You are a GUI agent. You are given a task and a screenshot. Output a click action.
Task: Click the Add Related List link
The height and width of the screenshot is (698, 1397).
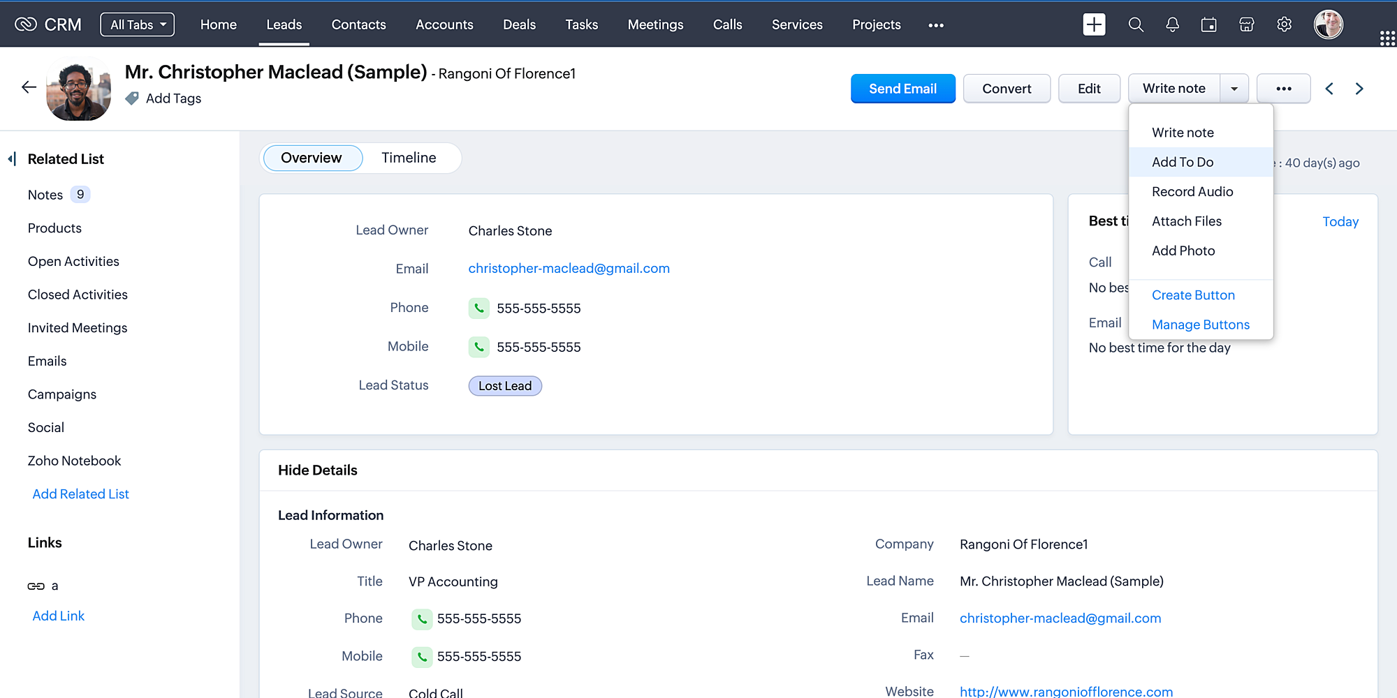80,493
